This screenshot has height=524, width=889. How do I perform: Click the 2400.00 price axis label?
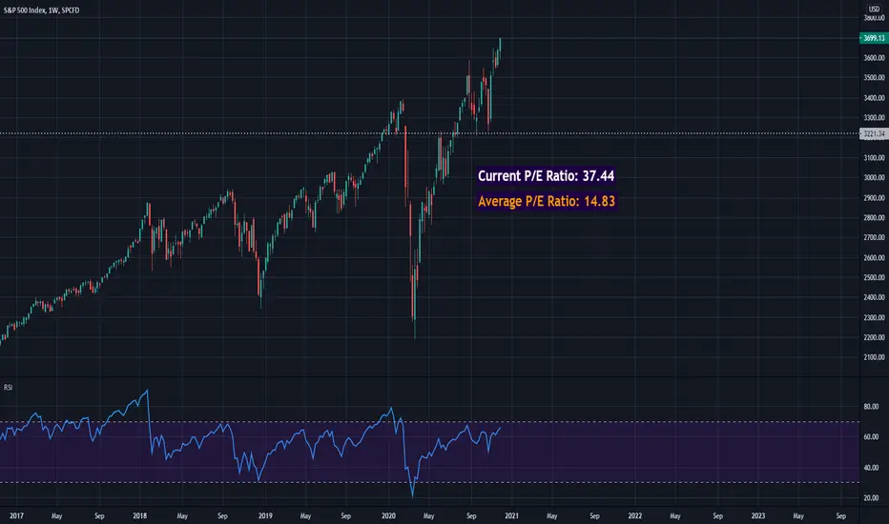point(875,297)
